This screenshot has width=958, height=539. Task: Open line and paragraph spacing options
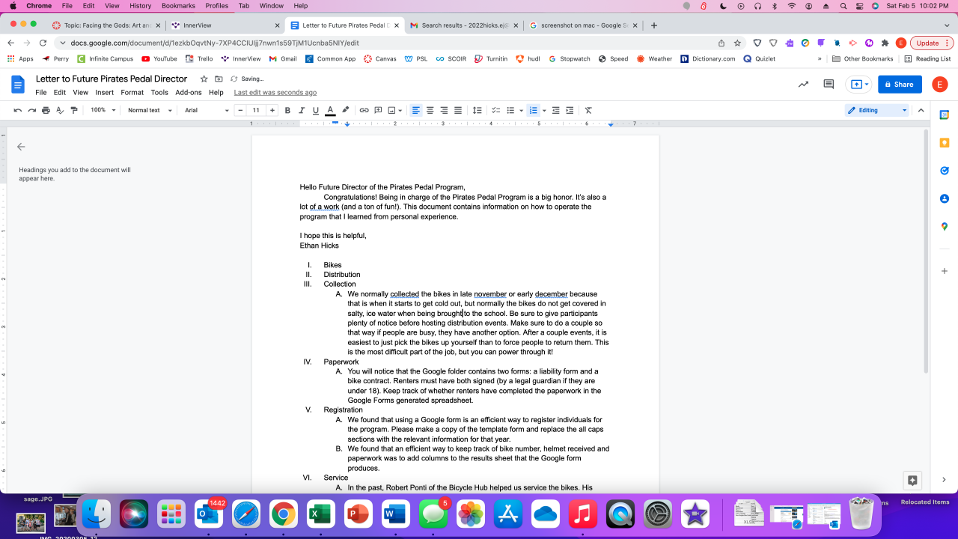[477, 110]
